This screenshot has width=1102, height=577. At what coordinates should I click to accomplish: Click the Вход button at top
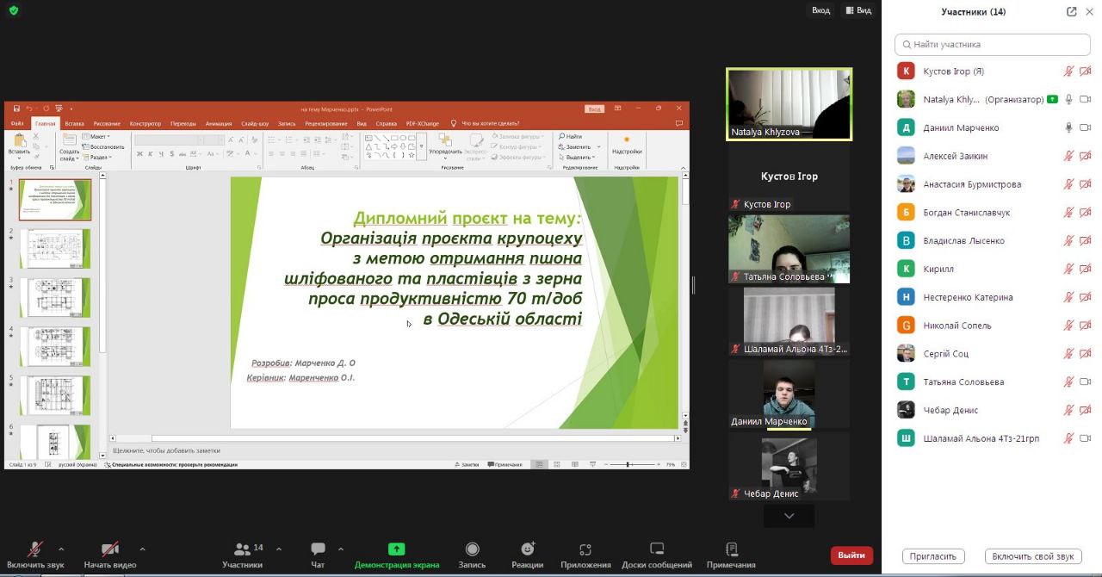[821, 10]
